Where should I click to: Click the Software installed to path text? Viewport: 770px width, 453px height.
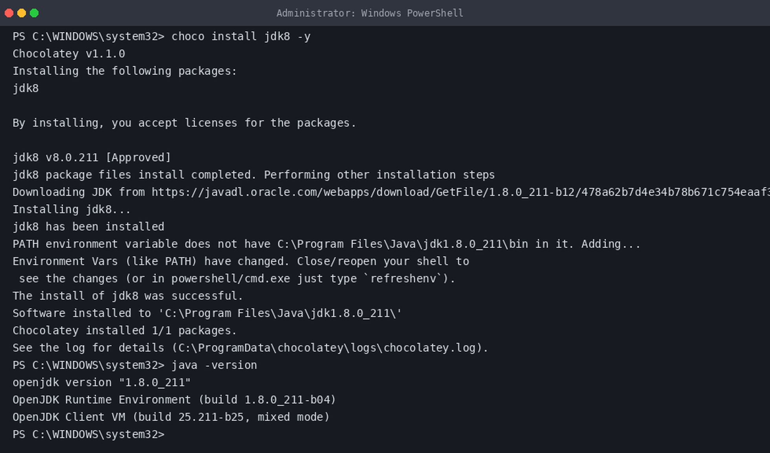click(x=207, y=313)
